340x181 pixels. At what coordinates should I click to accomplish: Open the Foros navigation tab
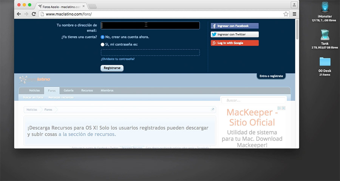coord(52,91)
